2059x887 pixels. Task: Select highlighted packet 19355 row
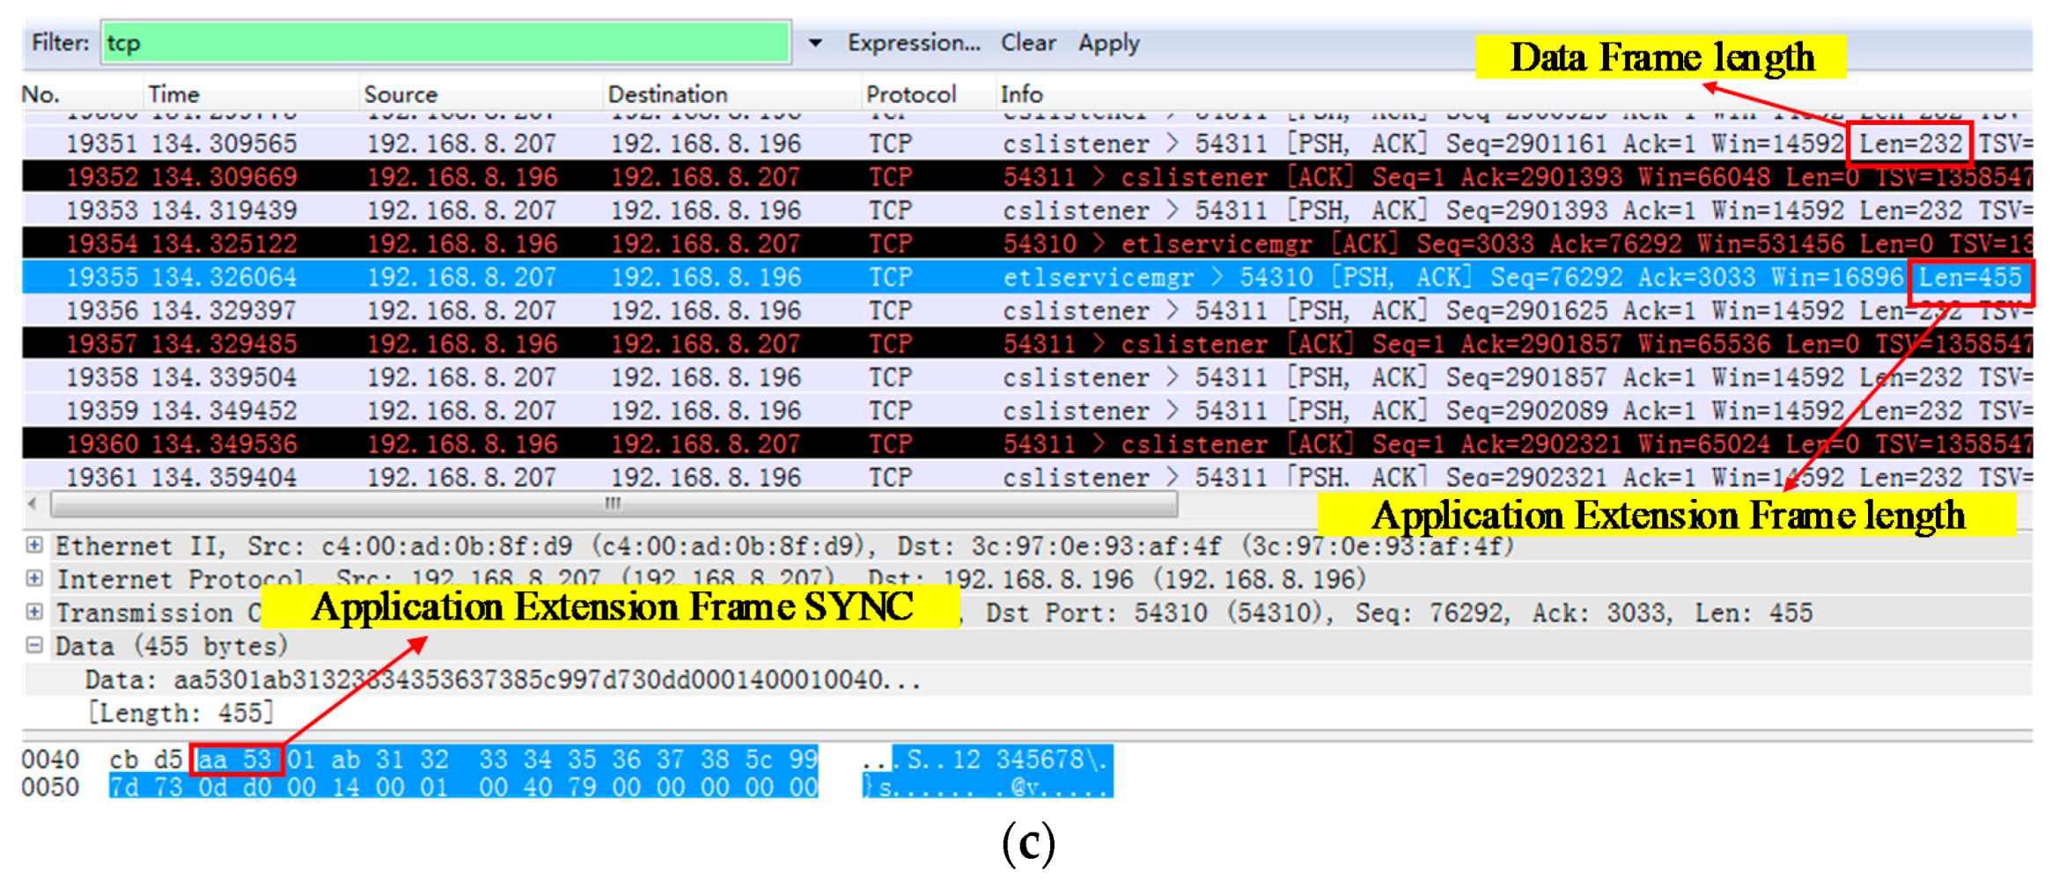[1027, 277]
